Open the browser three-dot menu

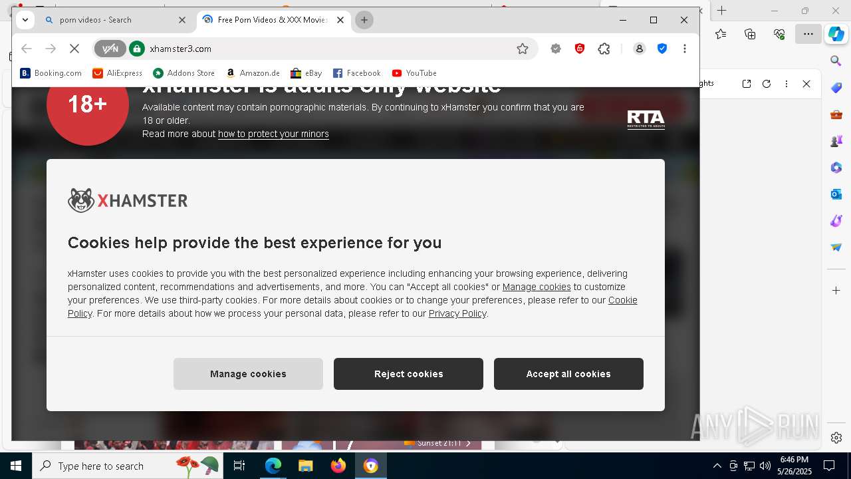pyautogui.click(x=685, y=49)
